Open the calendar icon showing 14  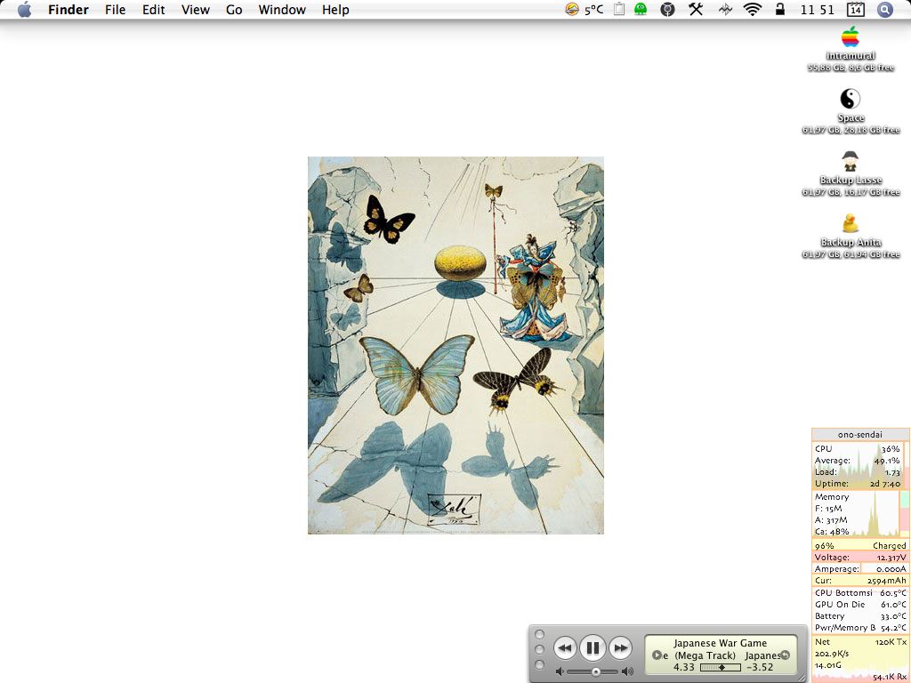[856, 9]
